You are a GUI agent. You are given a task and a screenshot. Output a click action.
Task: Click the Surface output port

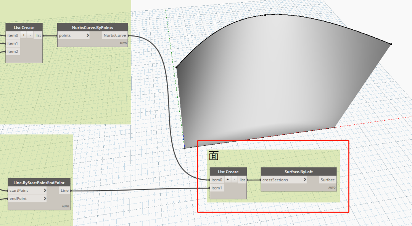[328, 180]
